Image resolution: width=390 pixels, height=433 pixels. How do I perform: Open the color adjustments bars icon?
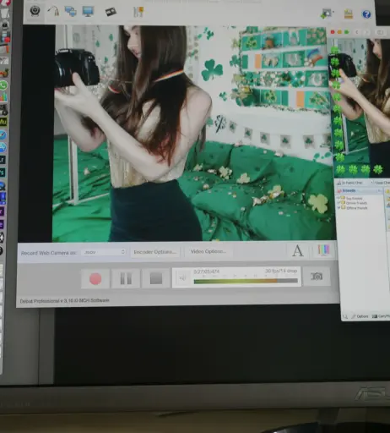tap(323, 249)
